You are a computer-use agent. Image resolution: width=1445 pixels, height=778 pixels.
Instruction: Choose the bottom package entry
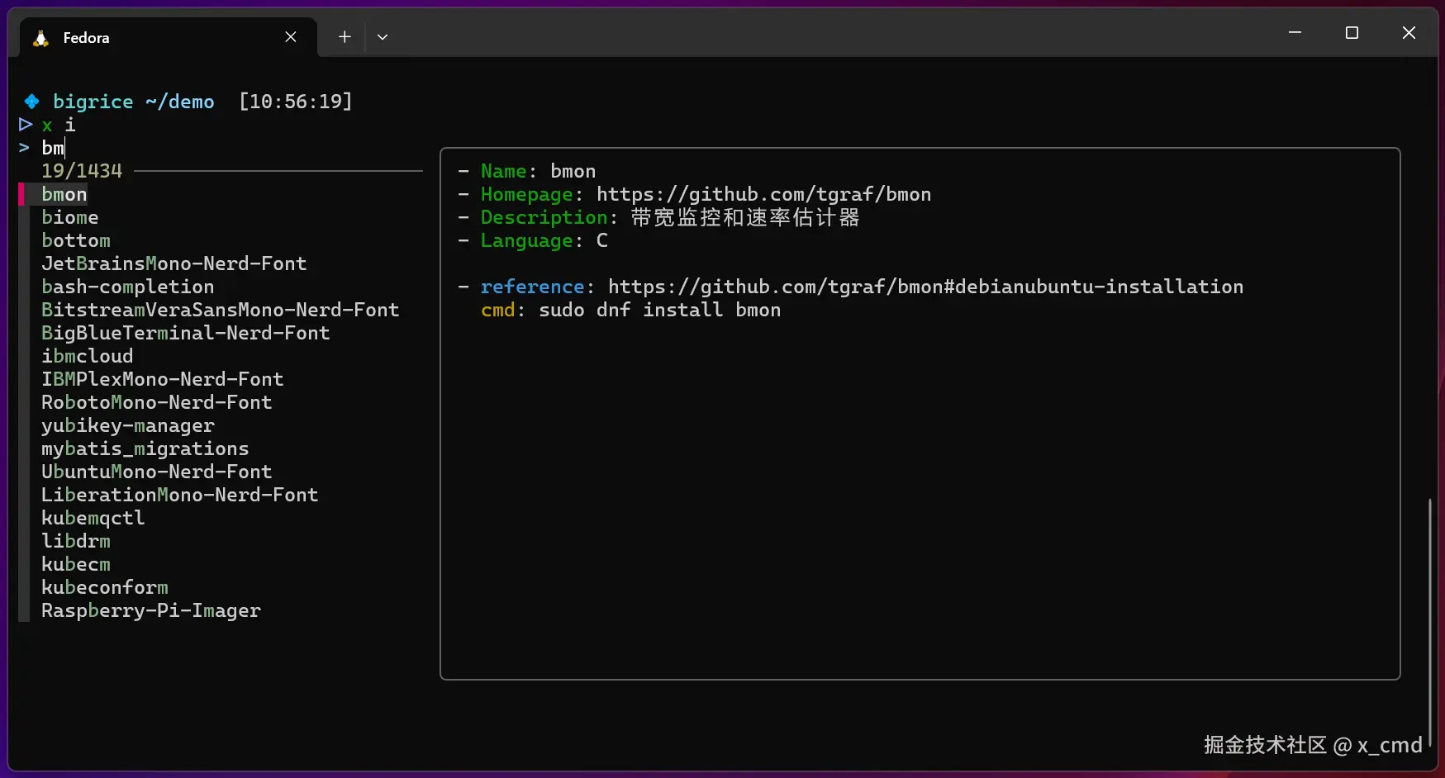click(x=76, y=241)
